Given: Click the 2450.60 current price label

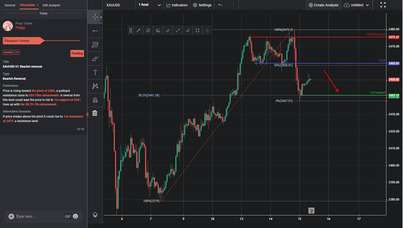Looking at the screenshot, I should [393, 80].
